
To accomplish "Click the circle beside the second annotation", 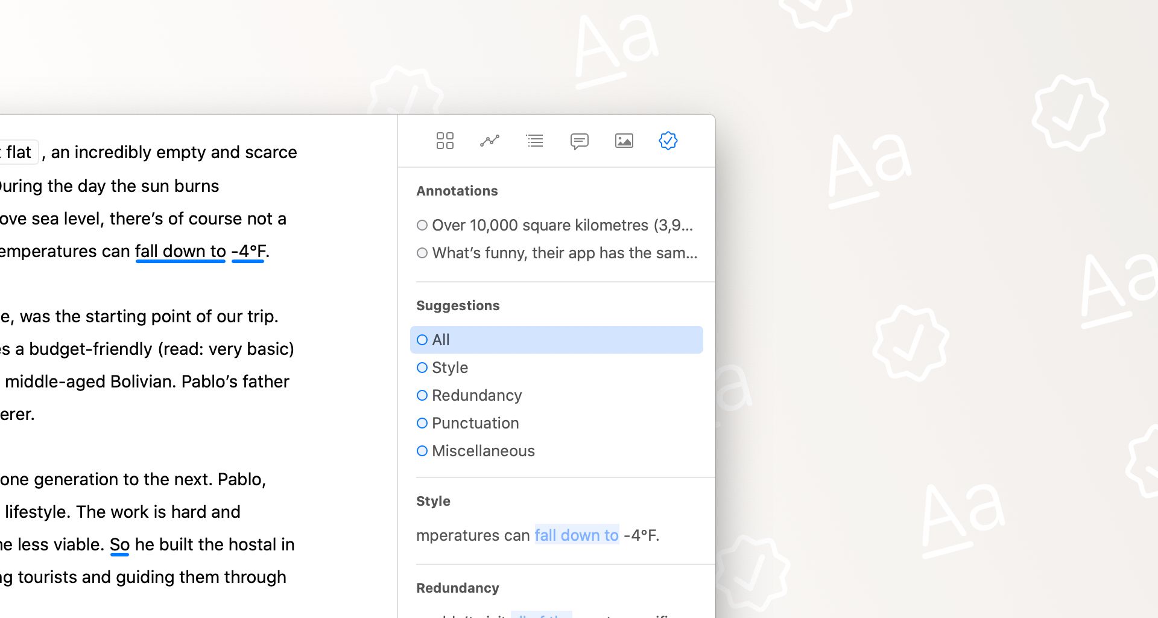I will point(422,253).
